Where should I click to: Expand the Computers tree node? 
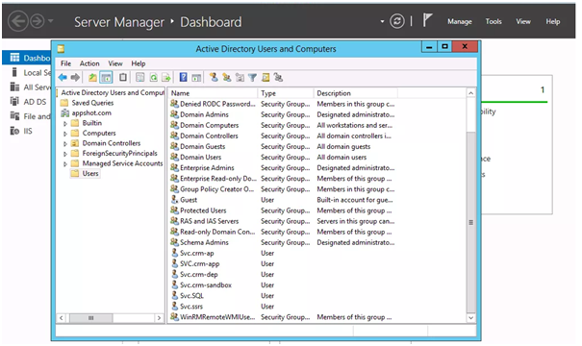65,134
